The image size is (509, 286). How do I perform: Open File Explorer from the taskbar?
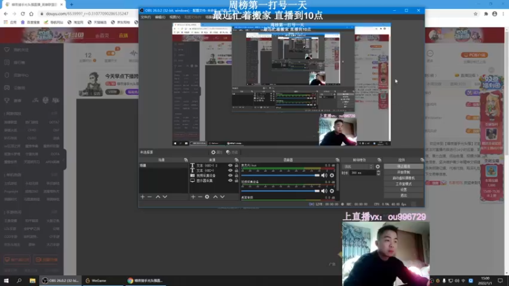click(x=32, y=280)
